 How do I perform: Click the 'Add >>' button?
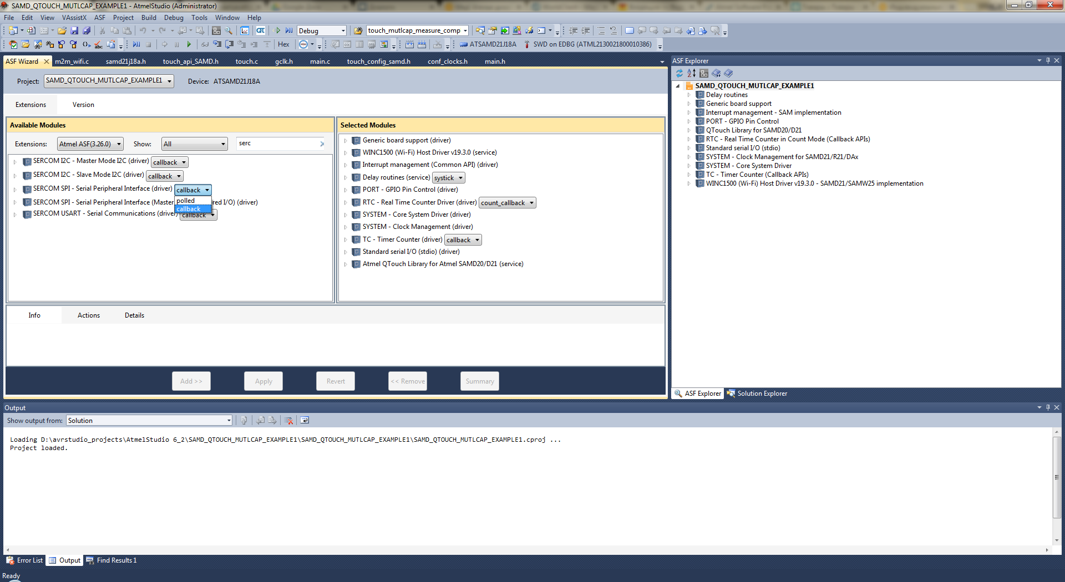(x=191, y=381)
